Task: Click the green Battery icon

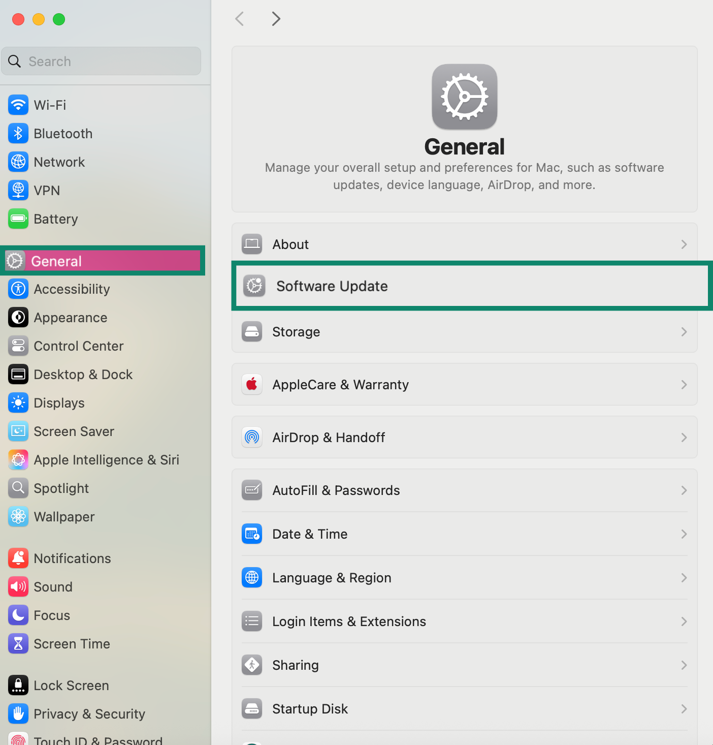Action: (18, 219)
